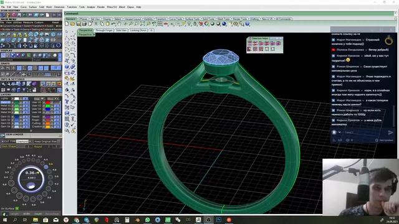
Task: Click orange color swatch of Cutting layer
Action: [x=47, y=123]
